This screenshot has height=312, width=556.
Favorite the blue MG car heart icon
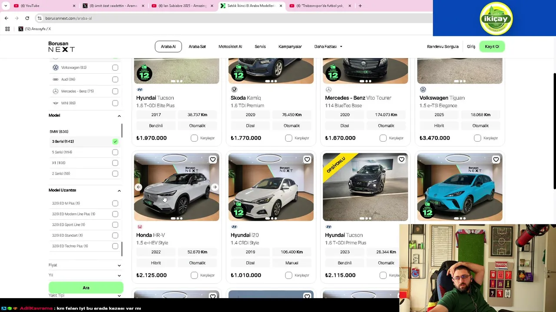pos(496,159)
